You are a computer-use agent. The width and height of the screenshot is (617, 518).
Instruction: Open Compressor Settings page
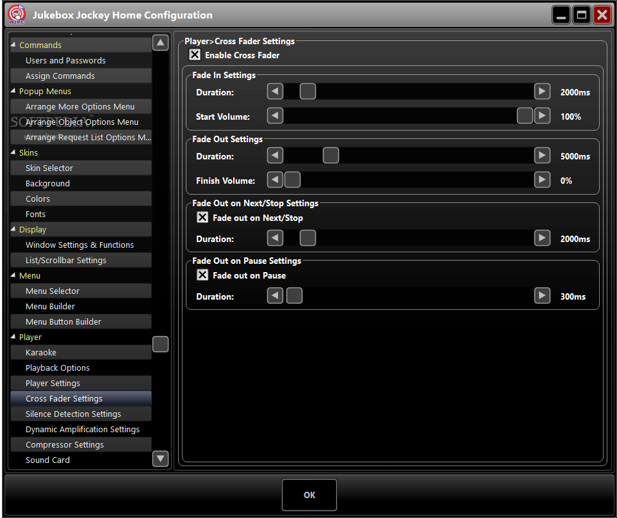[81, 444]
